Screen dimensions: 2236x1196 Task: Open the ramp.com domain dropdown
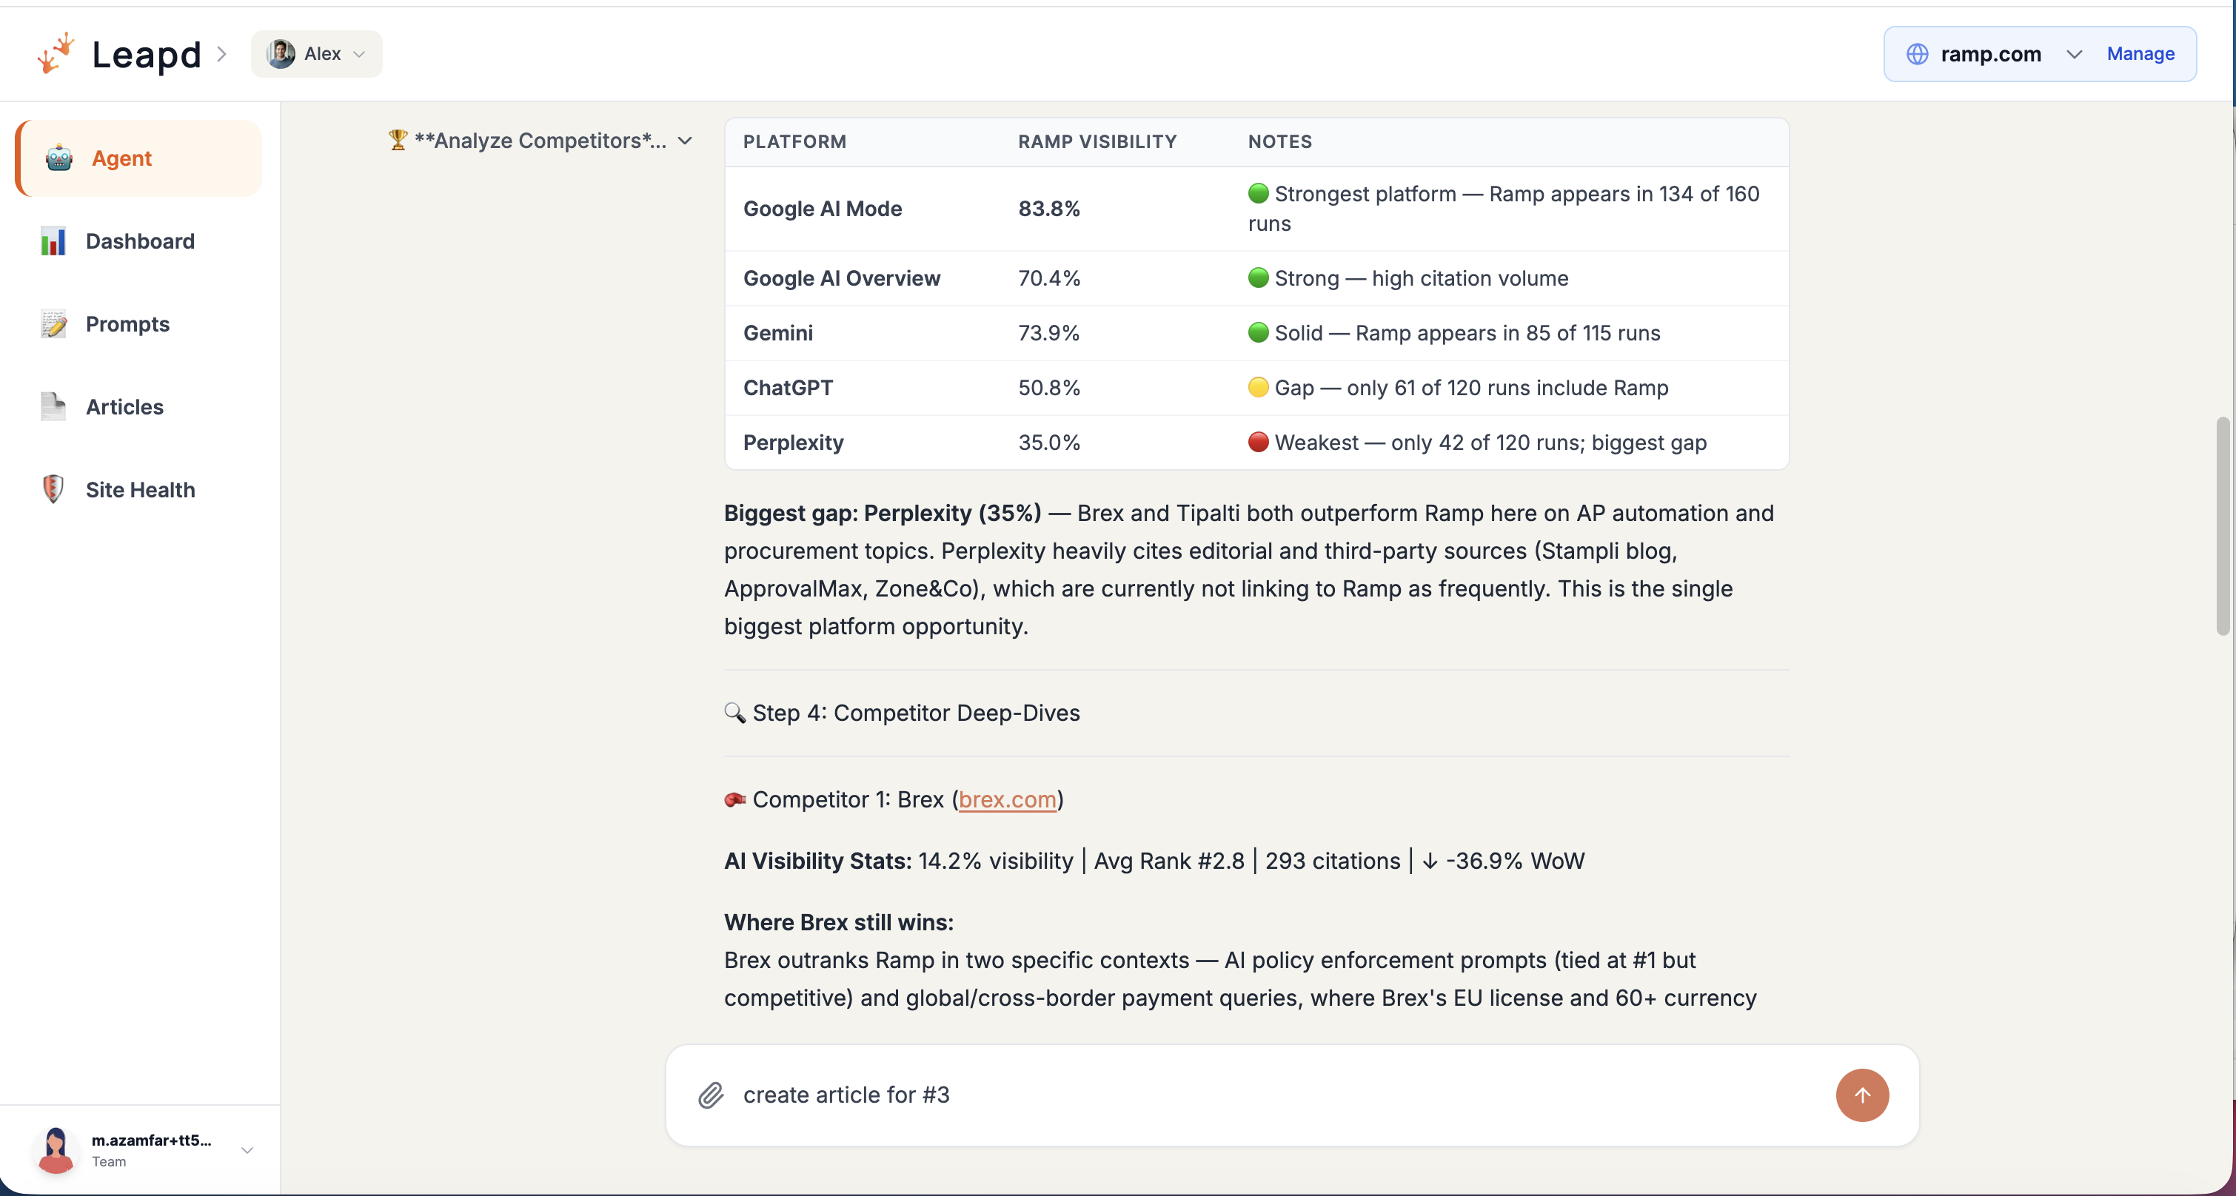[x=2074, y=54]
